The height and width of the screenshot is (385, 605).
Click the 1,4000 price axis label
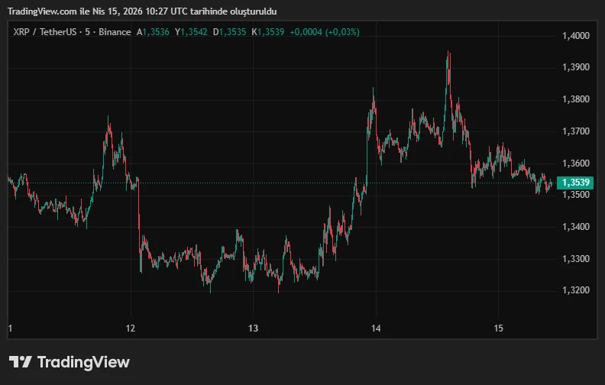click(x=575, y=36)
